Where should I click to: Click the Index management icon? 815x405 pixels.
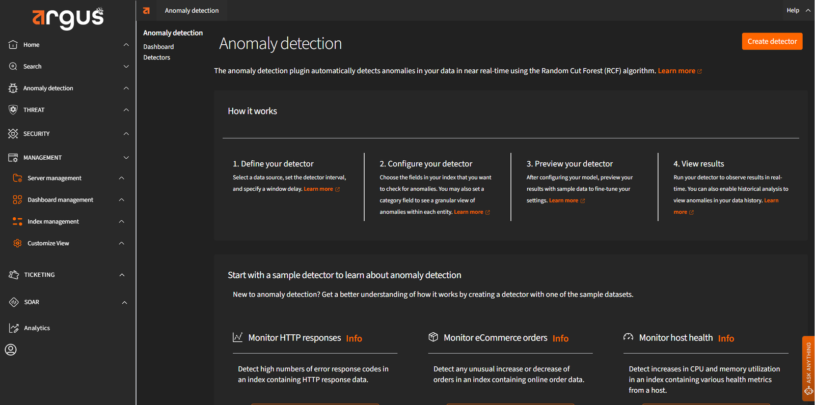17,221
